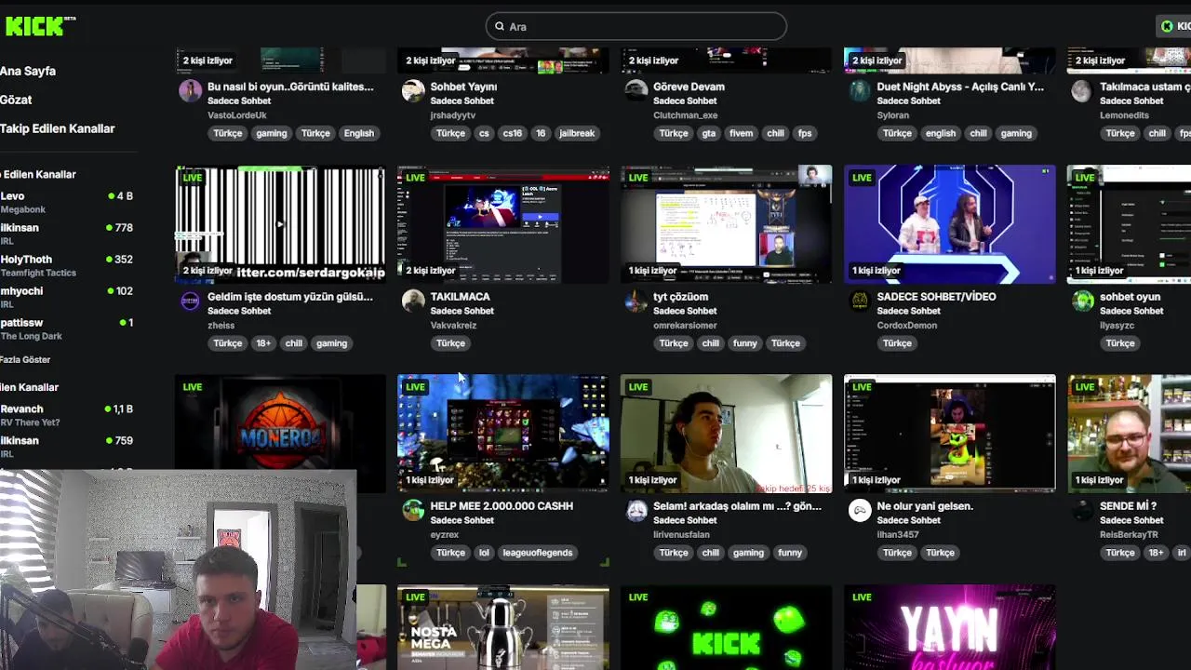Open Ana Sayfa in the sidebar
Screen dimensions: 1191x670
(x=28, y=71)
